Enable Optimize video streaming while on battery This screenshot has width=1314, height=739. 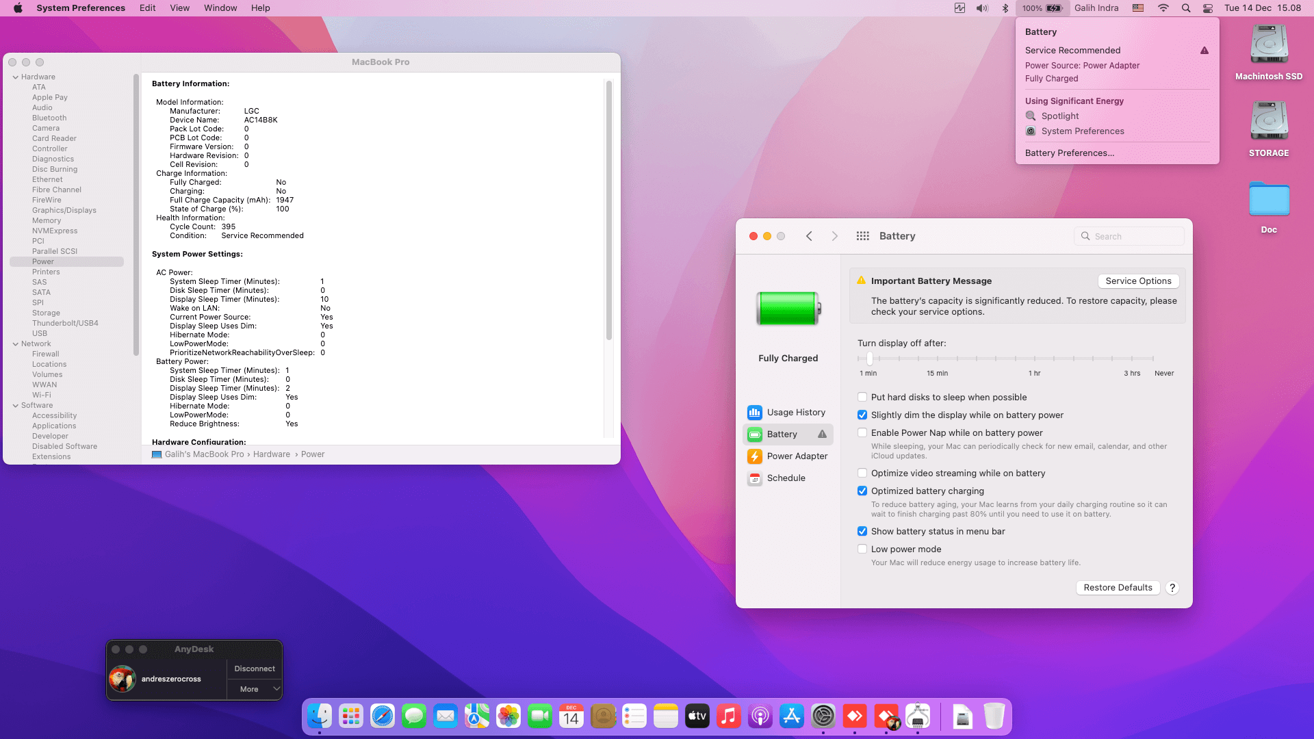[862, 473]
